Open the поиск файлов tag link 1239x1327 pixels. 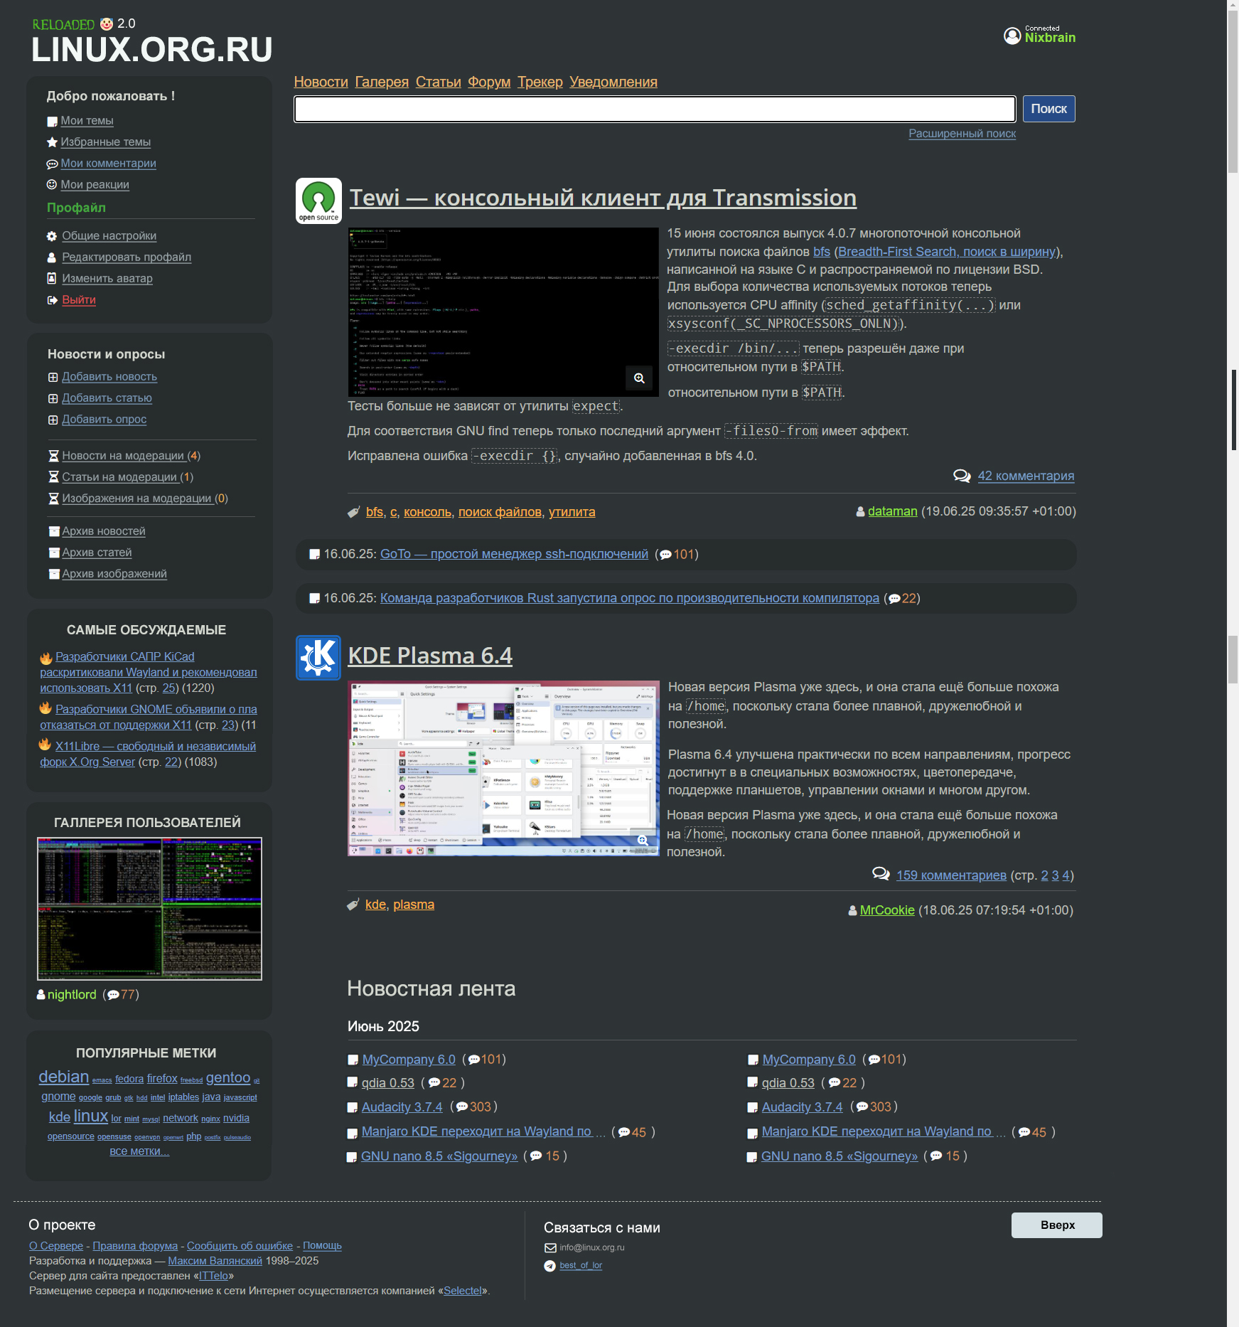500,512
